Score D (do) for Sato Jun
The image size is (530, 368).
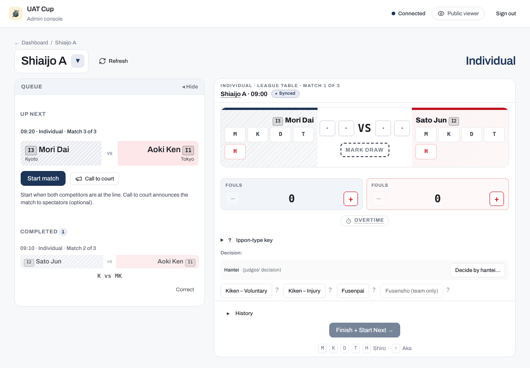pyautogui.click(x=472, y=134)
